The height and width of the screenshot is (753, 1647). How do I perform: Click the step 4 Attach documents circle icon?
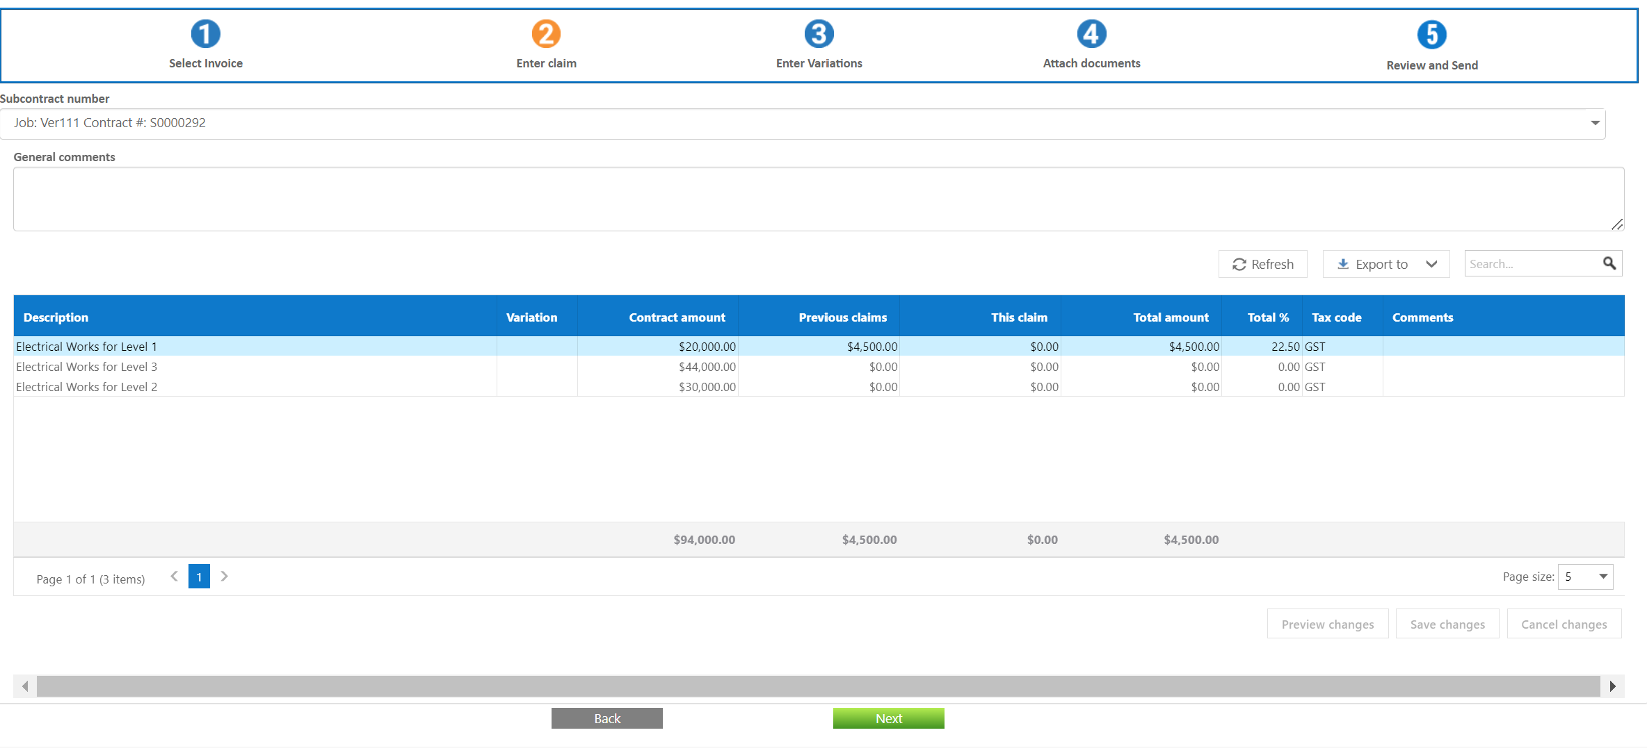[x=1091, y=33]
